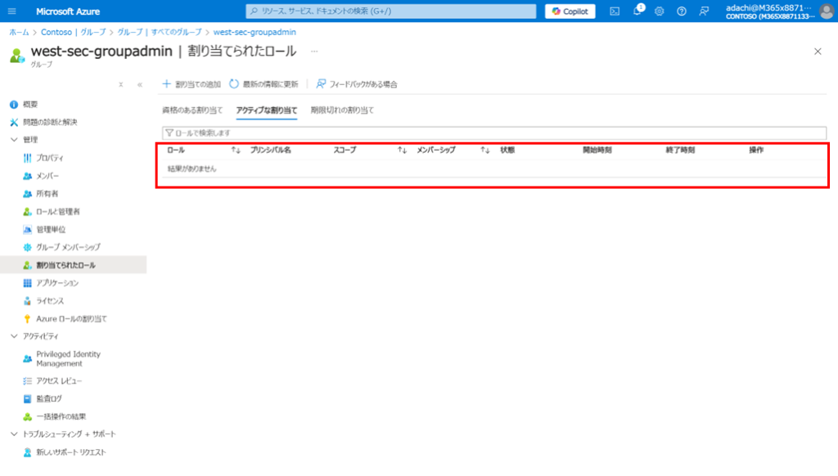Clear the sidebar search with x
This screenshot has width=838, height=476.
121,84
